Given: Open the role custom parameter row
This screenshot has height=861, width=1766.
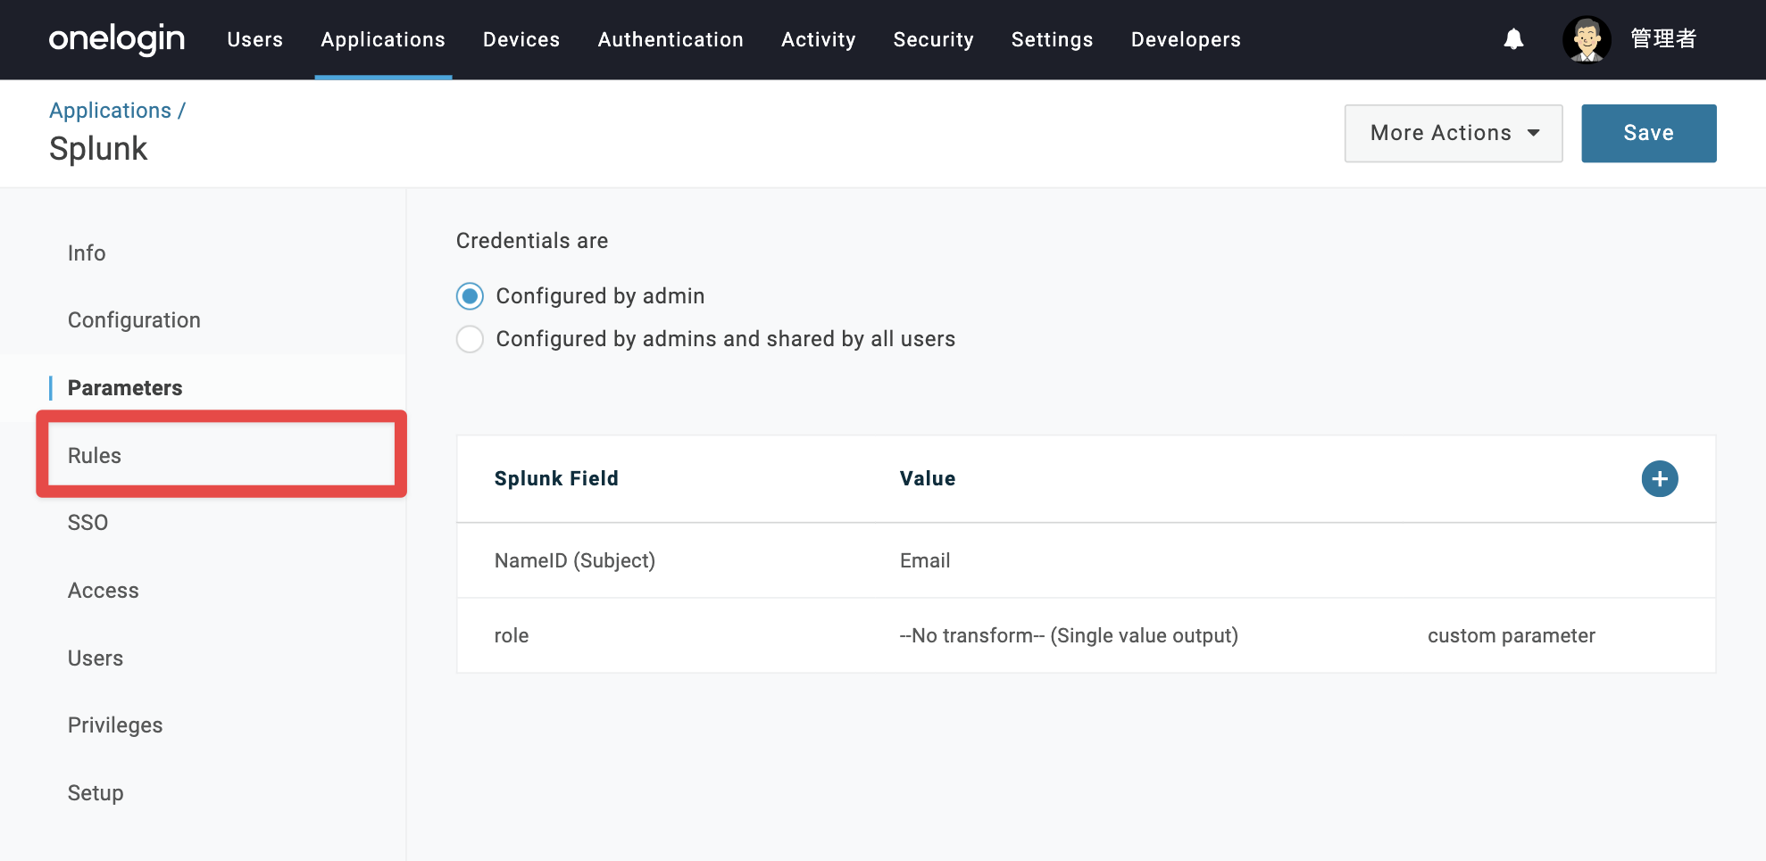Looking at the screenshot, I should pos(1086,635).
